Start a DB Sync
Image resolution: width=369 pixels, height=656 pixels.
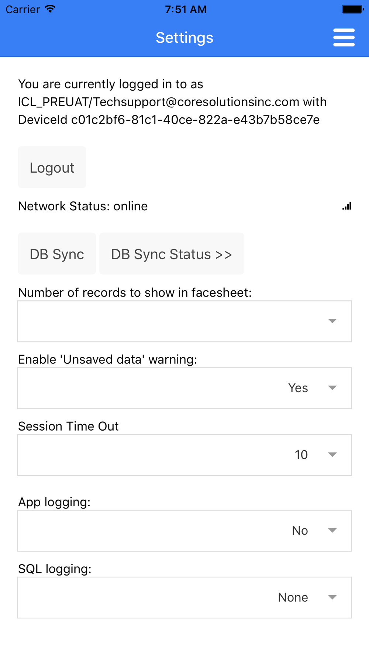point(57,254)
